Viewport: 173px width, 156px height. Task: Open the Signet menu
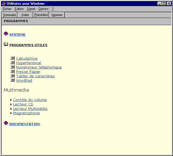coord(31,9)
